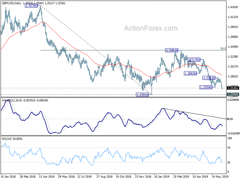Select the 1.32380 price axis value
Screen dimensions: 240x180
[x=233, y=56]
